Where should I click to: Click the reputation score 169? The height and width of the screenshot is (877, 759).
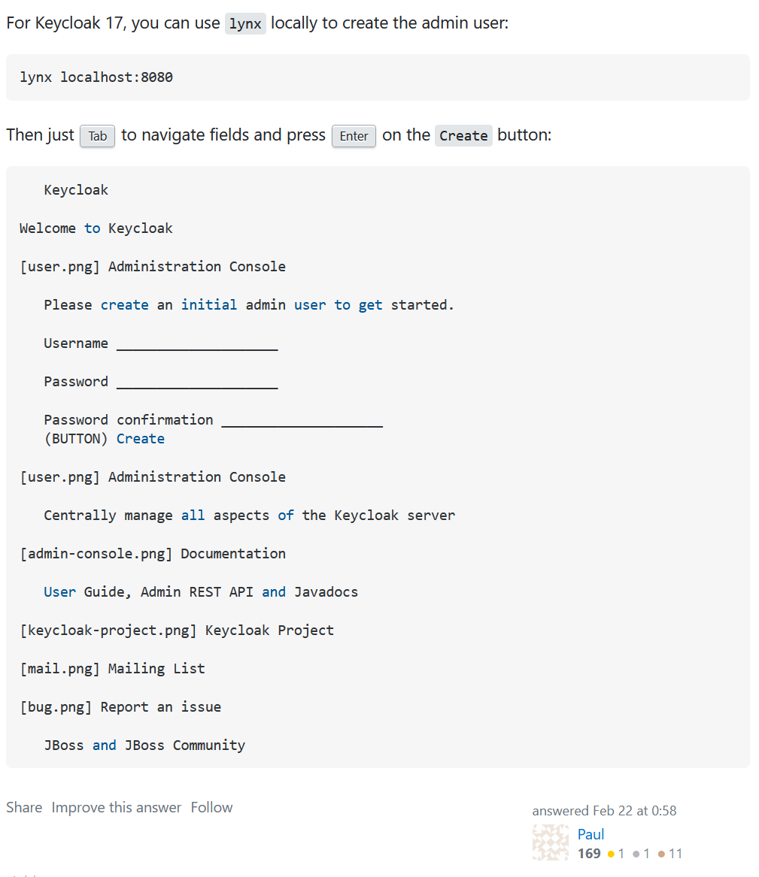pos(590,854)
